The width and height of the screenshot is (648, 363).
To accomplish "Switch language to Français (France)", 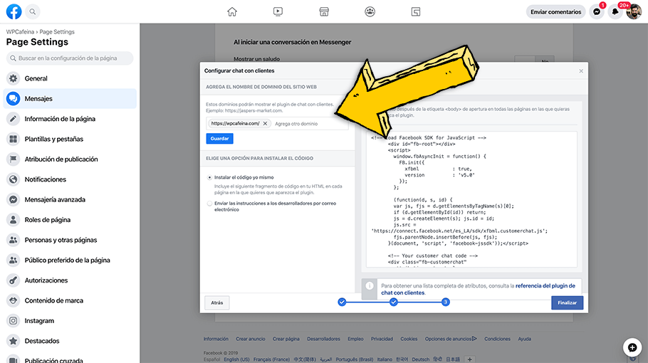I will pos(271,359).
